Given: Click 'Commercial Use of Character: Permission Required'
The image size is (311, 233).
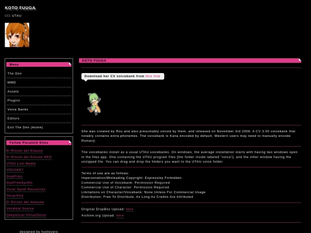Looking at the screenshot, I should coord(125,188).
